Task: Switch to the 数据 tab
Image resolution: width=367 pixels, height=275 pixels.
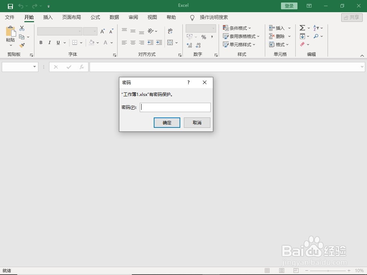Action: [114, 17]
